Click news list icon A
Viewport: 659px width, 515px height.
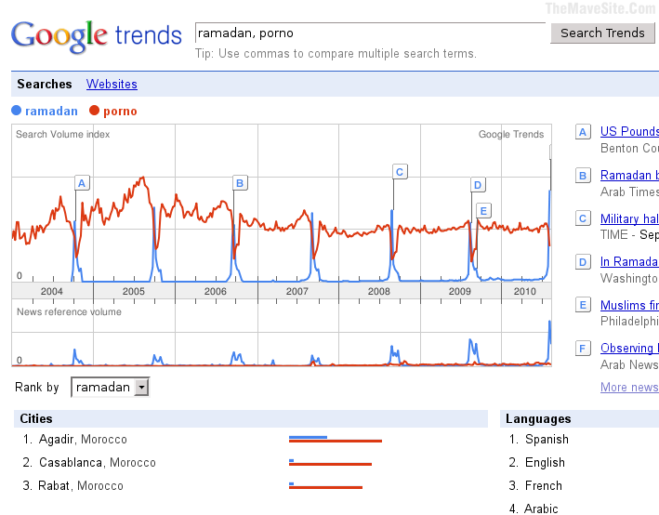point(583,132)
